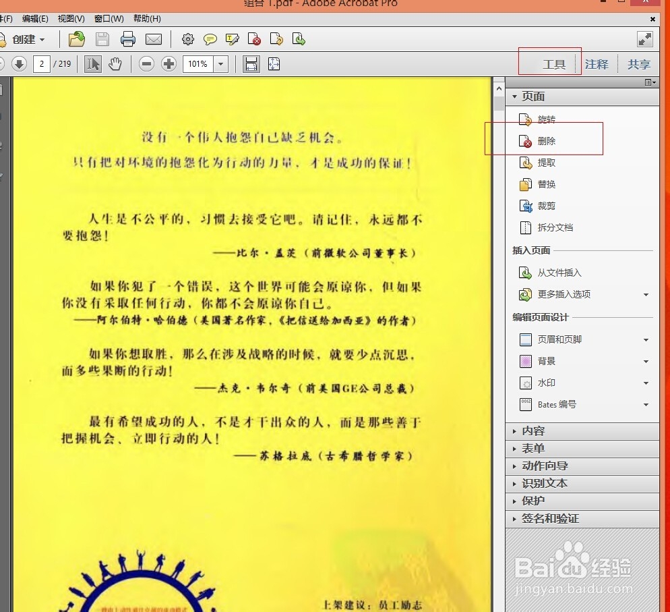Open a file with the folder icon
This screenshot has width=670, height=612.
click(x=77, y=39)
